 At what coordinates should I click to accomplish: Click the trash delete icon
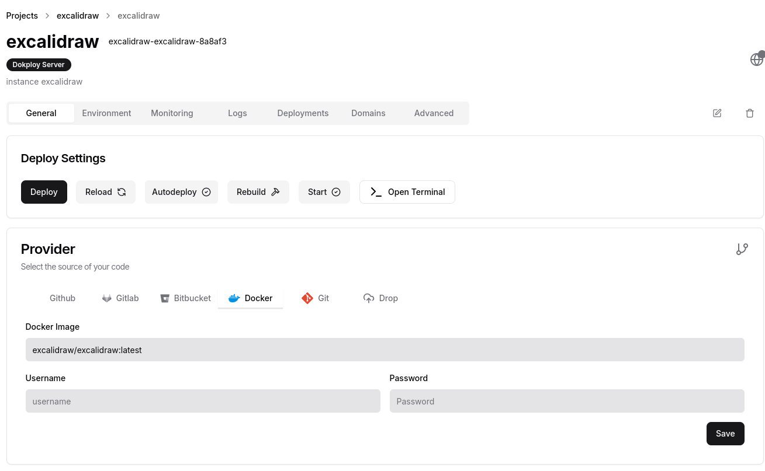750,113
